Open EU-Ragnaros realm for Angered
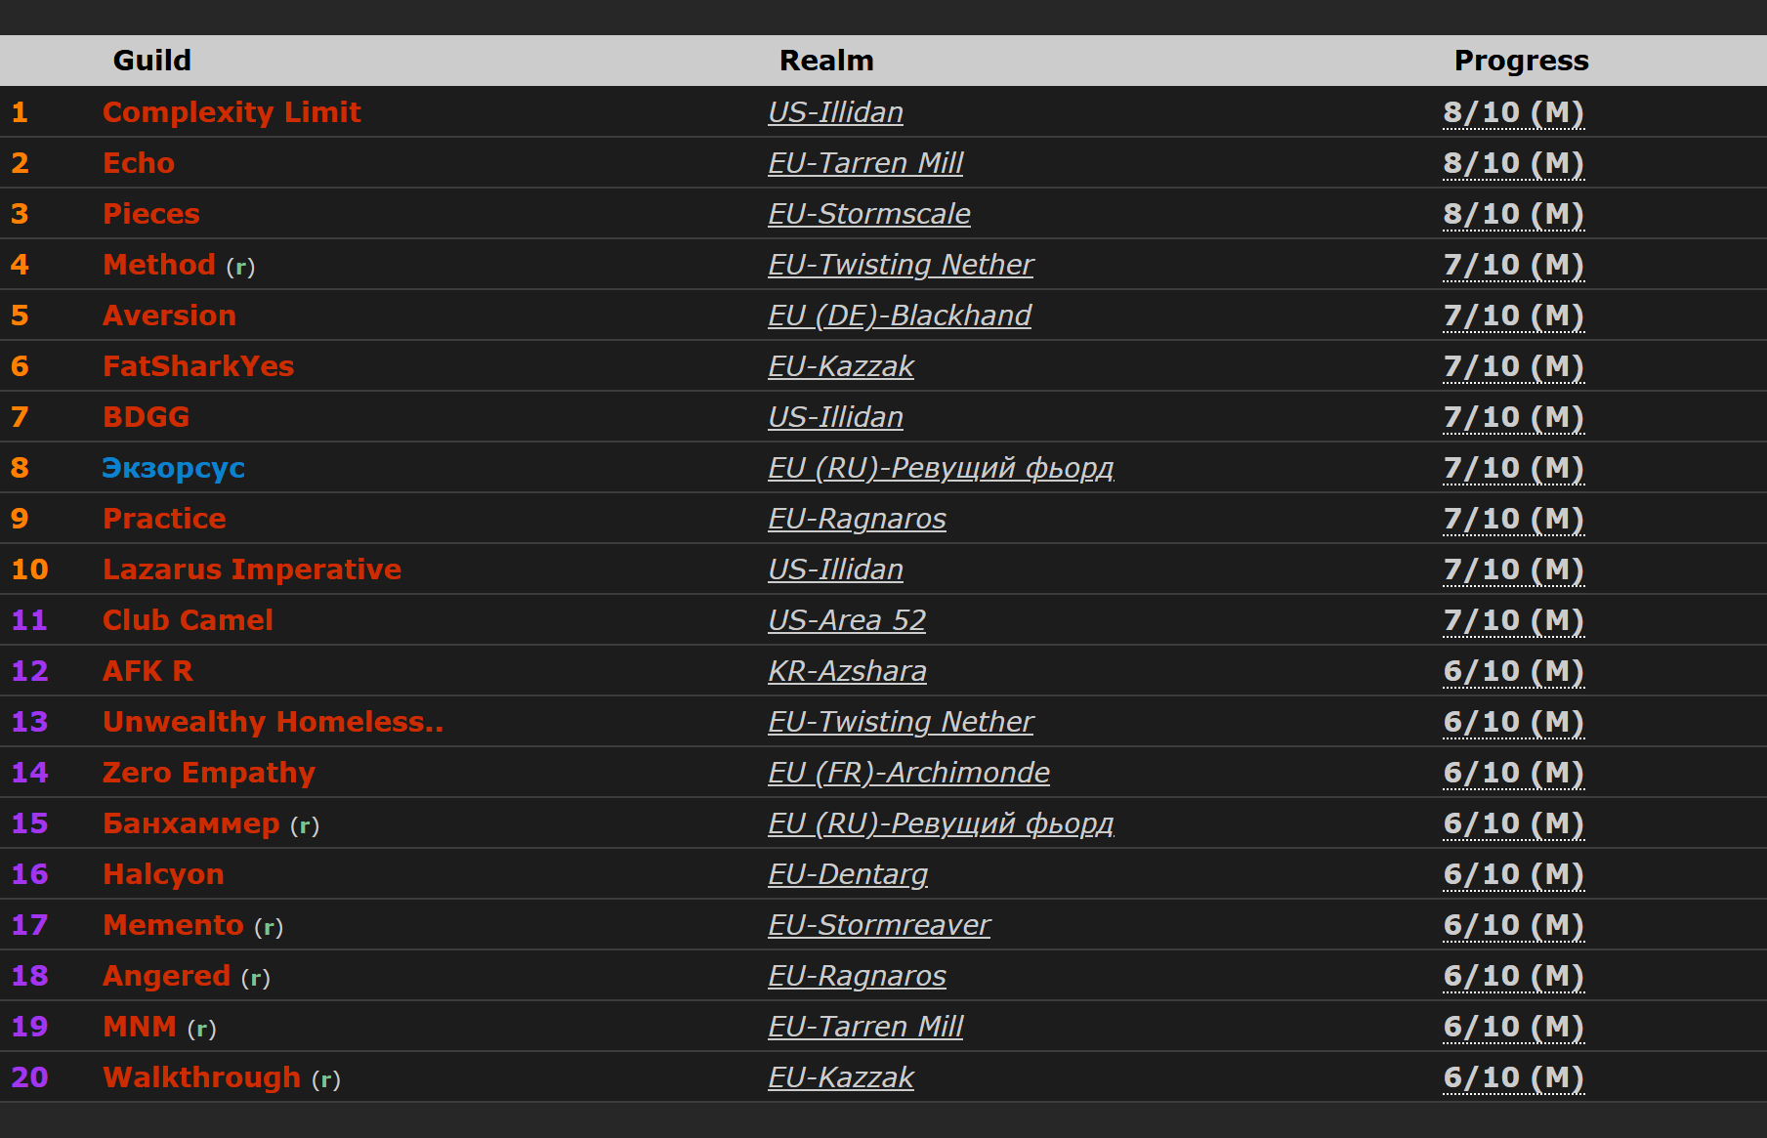 (x=857, y=976)
